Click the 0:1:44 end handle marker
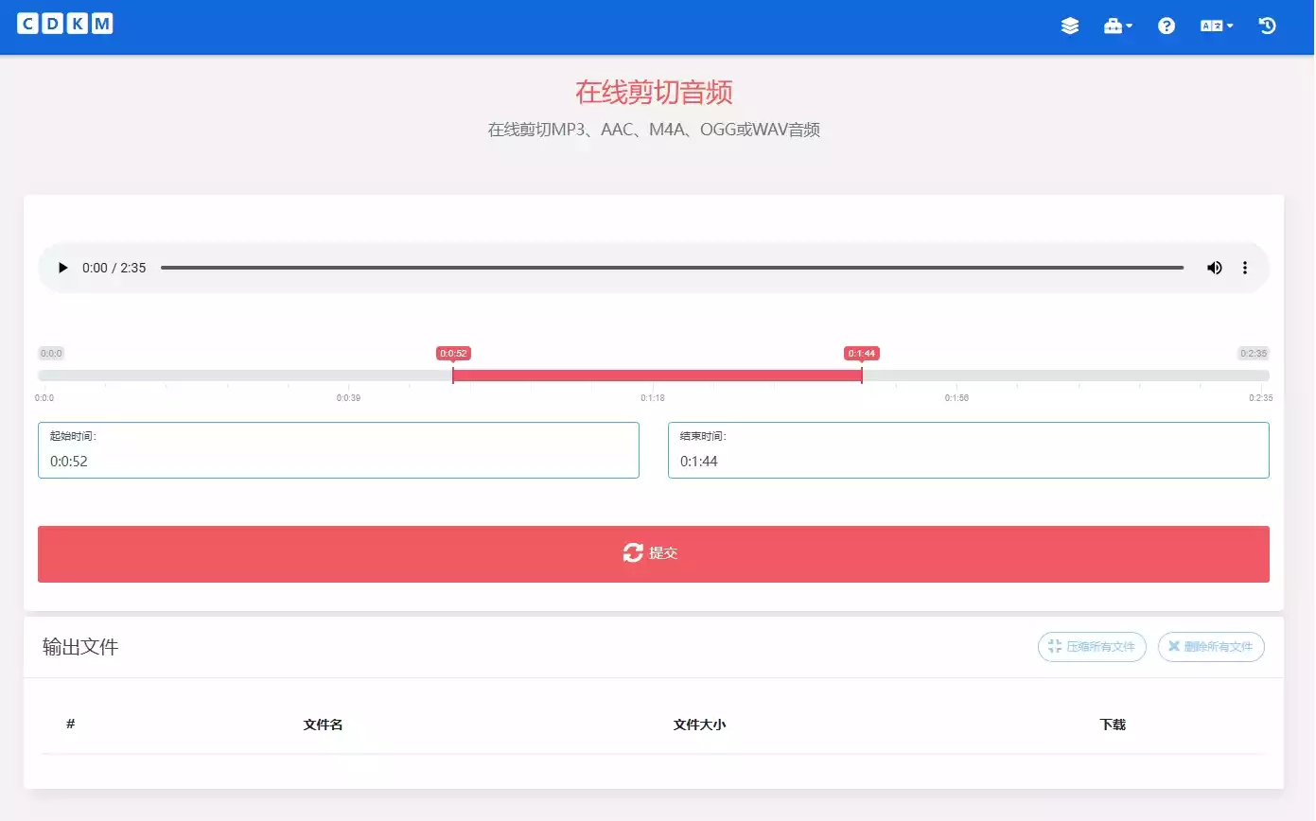This screenshot has width=1316, height=821. tap(862, 375)
